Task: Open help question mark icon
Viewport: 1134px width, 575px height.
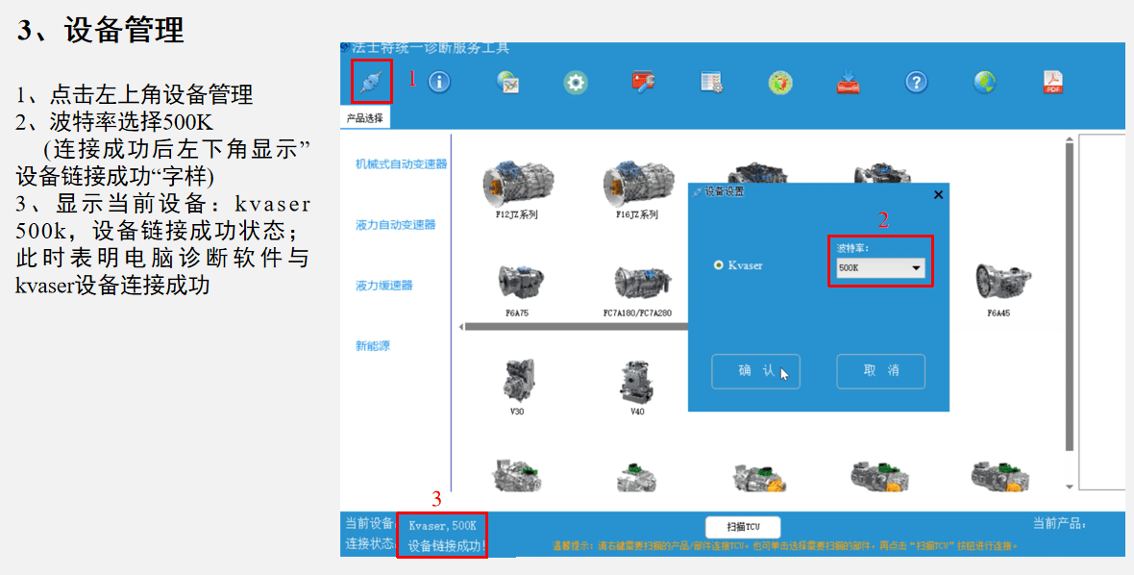Action: (x=916, y=82)
